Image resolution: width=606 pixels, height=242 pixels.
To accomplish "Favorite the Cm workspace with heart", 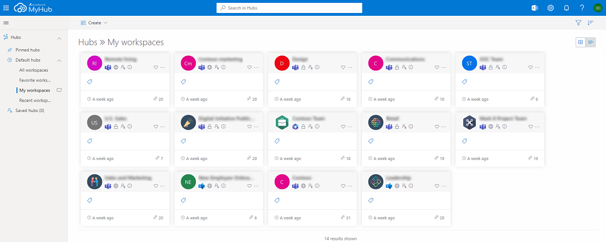I will [249, 67].
